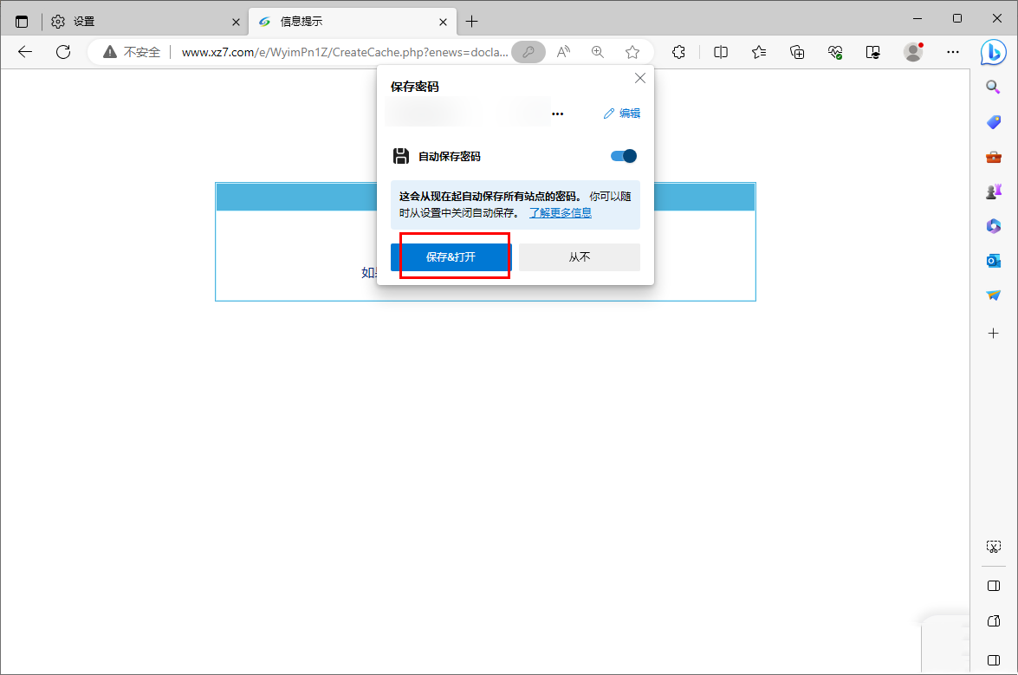The width and height of the screenshot is (1018, 675).
Task: Open Search in the Edge sidebar
Action: (x=995, y=87)
